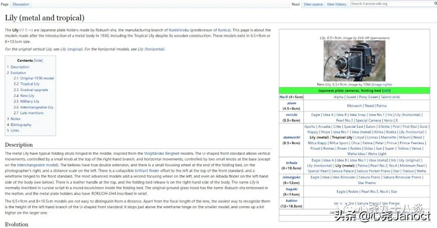Open the meishi format link
Image resolution: width=437 pixels, height=228 pixels.
click(291, 115)
